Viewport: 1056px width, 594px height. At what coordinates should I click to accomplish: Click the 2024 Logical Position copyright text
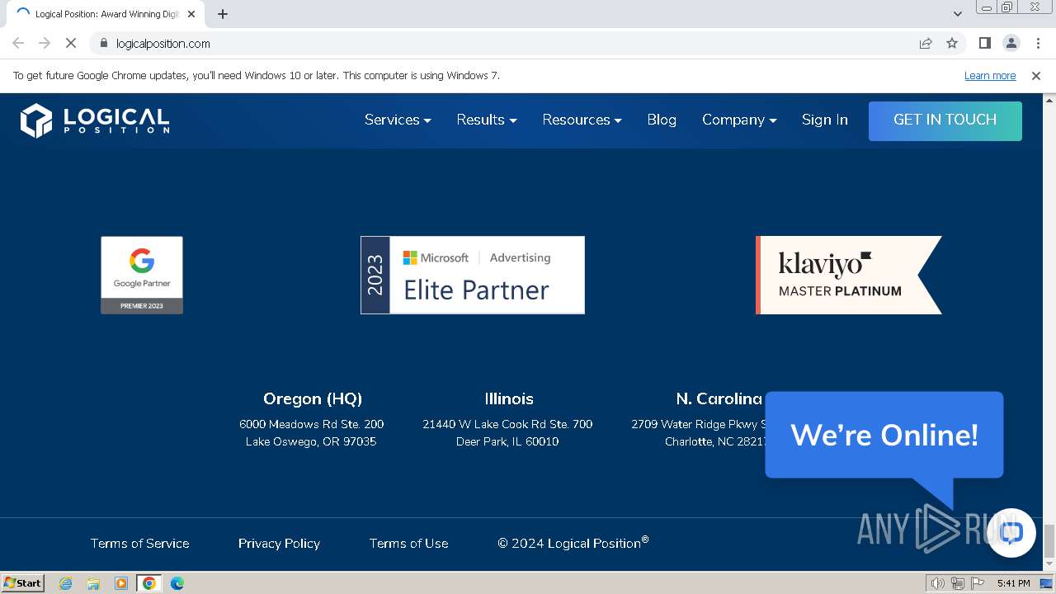[x=573, y=543]
